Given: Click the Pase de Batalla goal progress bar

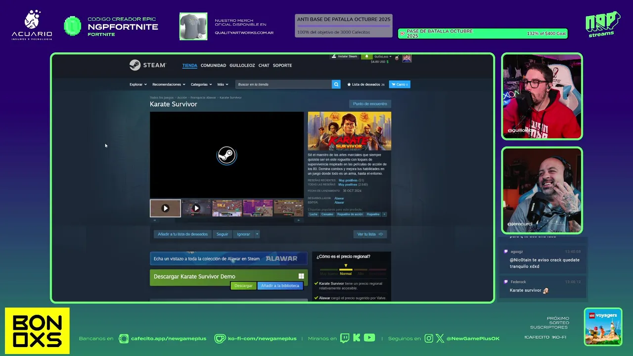Looking at the screenshot, I should pos(483,33).
